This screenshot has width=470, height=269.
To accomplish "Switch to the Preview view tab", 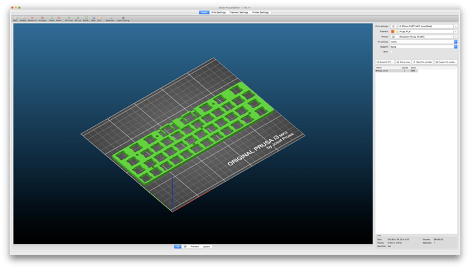I will pos(195,247).
